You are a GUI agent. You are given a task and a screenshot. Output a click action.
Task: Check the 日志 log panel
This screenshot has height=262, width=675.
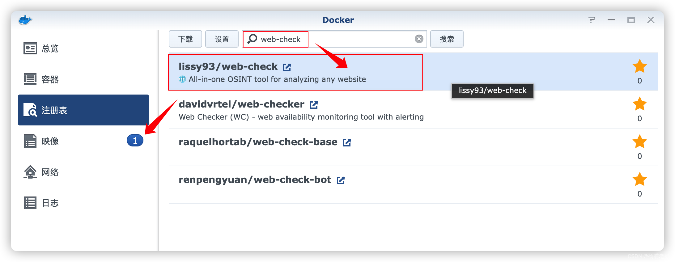(x=50, y=203)
